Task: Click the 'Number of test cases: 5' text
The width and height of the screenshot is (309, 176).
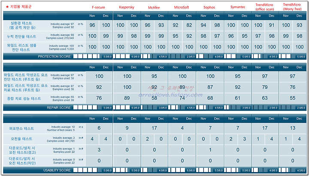Action: point(61,130)
